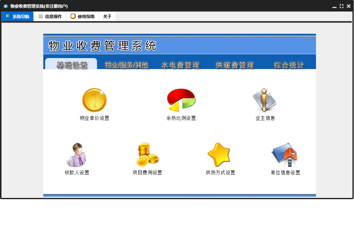Open the 使用指南 menu
The width and height of the screenshot is (354, 233).
83,16
